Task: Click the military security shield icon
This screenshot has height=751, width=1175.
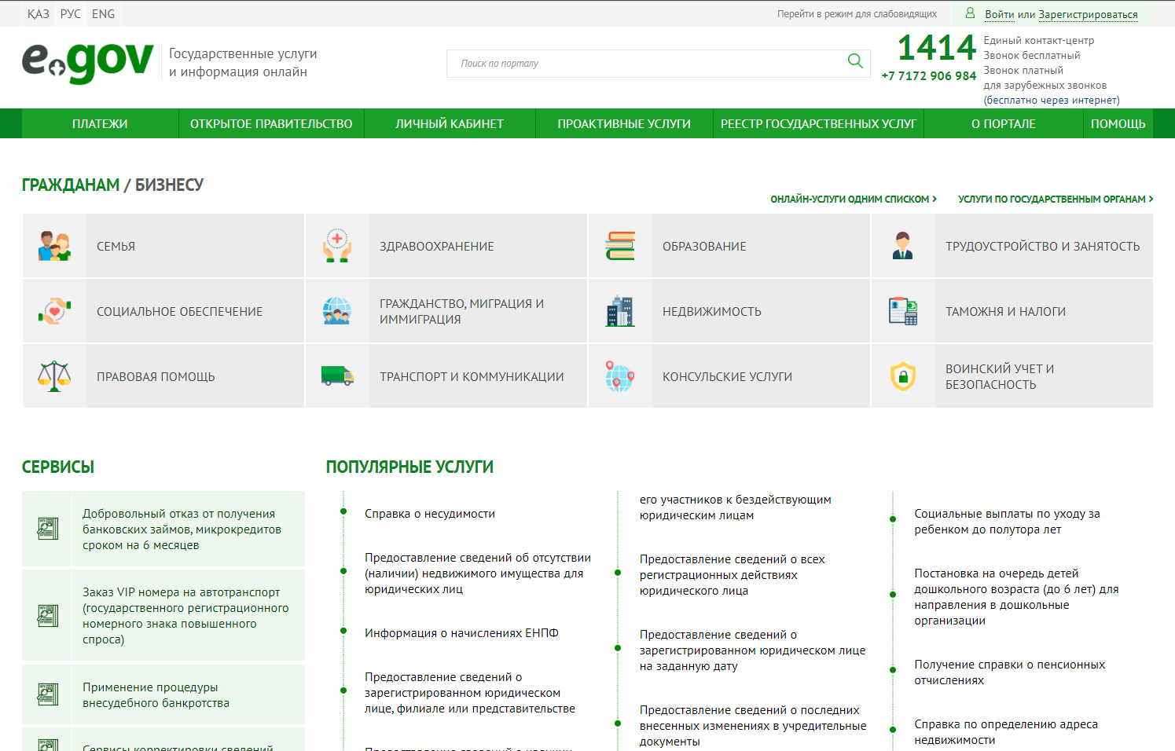Action: [903, 376]
